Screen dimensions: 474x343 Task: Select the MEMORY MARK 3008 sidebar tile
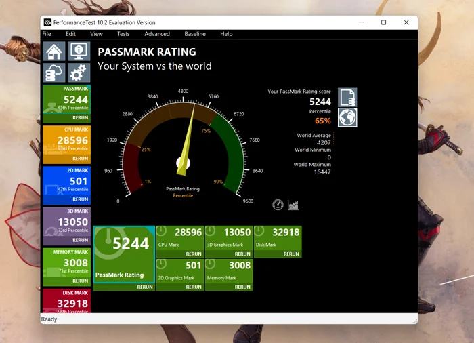pos(66,262)
